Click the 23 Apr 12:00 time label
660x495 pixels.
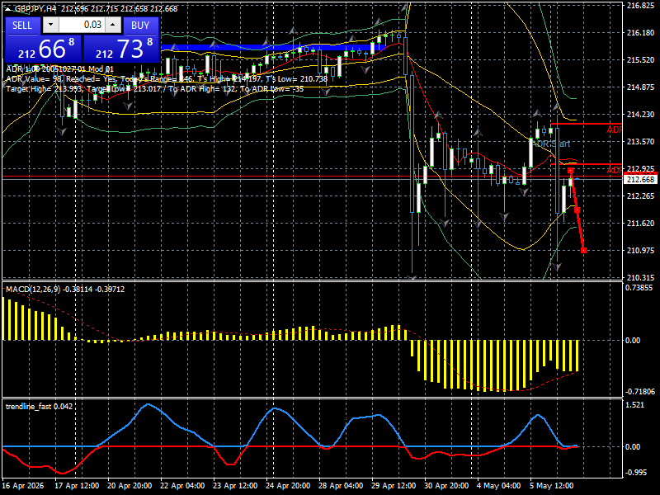(235, 485)
